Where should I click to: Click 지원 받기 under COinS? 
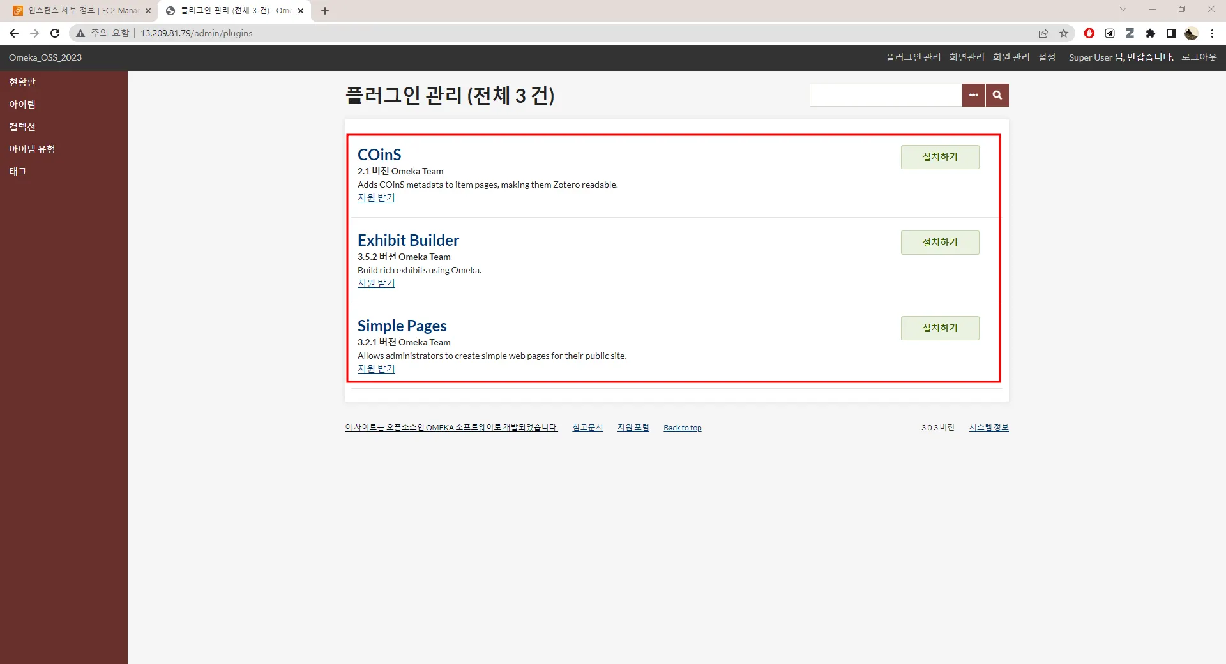pos(376,198)
